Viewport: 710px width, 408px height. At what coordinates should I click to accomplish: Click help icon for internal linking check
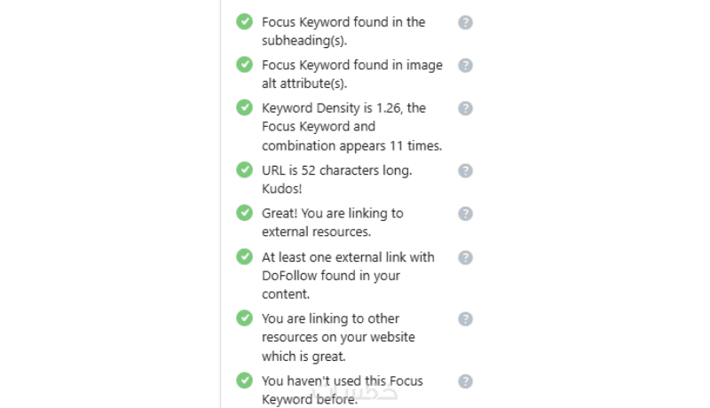[x=465, y=318]
